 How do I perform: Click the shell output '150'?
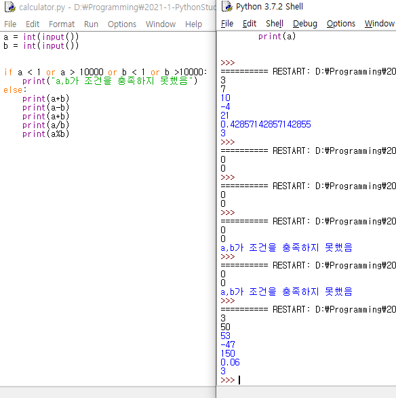click(228, 353)
